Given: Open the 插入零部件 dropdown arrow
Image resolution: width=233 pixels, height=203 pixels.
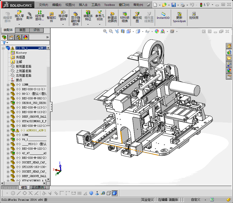Looking at the screenshot, I should 19,25.
